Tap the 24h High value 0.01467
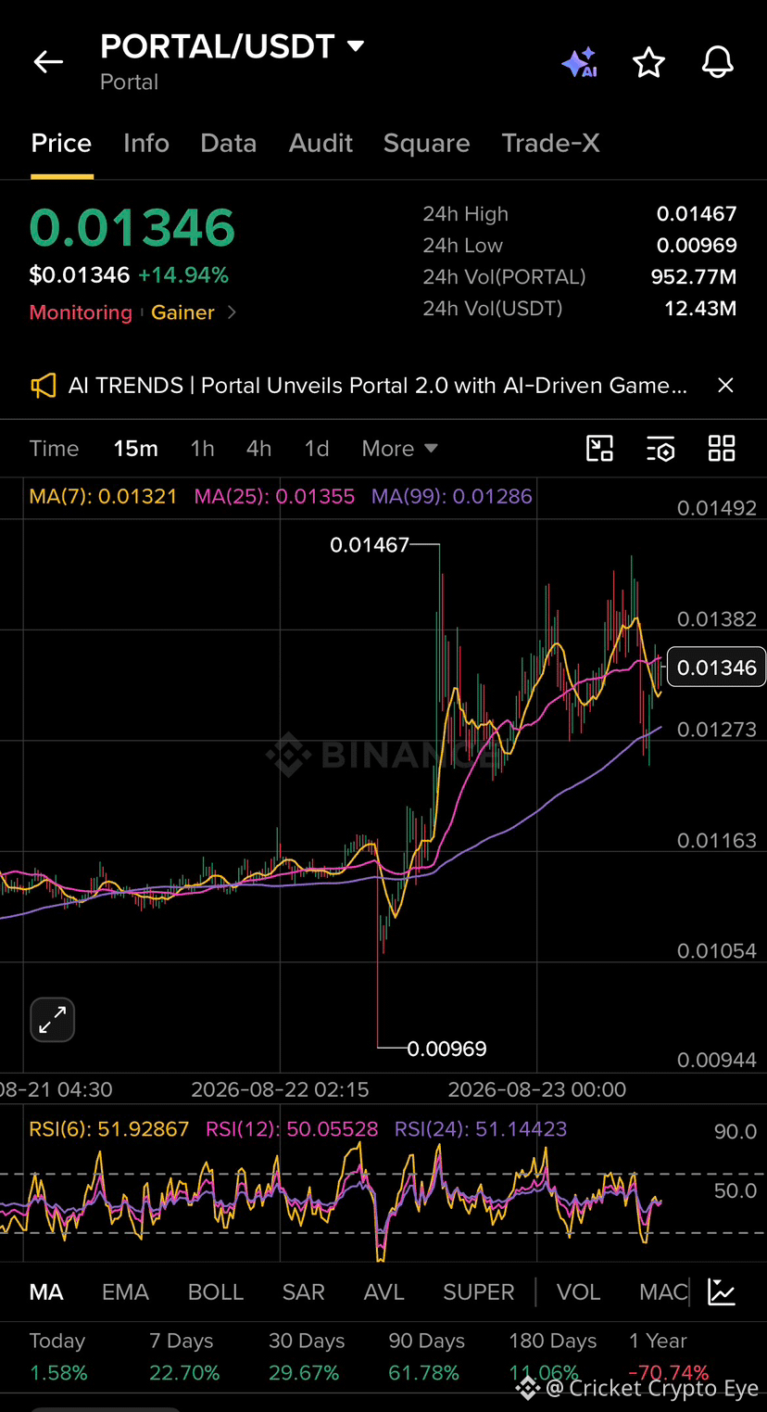Viewport: 767px width, 1412px height. pos(697,214)
